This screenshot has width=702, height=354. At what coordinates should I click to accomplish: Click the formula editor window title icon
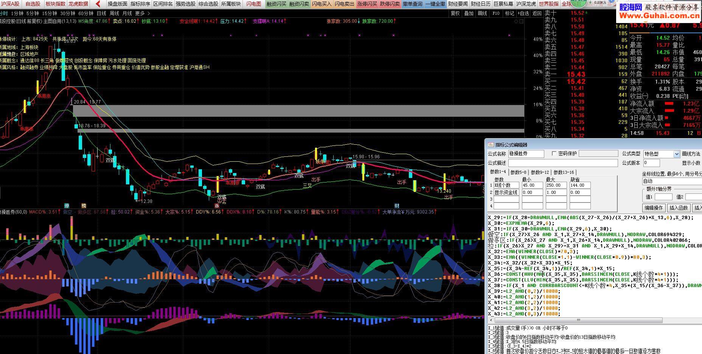(x=491, y=145)
